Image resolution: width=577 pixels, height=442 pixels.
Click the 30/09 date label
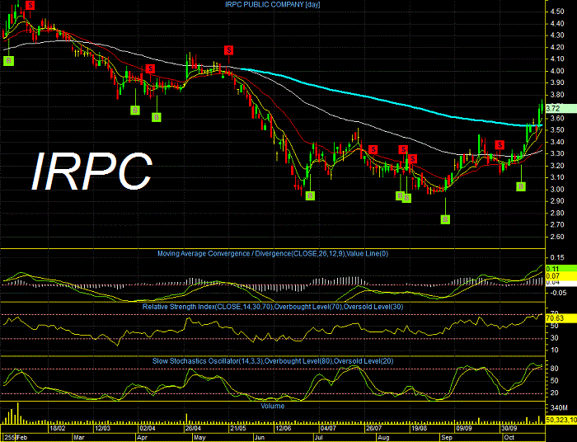pos(509,428)
